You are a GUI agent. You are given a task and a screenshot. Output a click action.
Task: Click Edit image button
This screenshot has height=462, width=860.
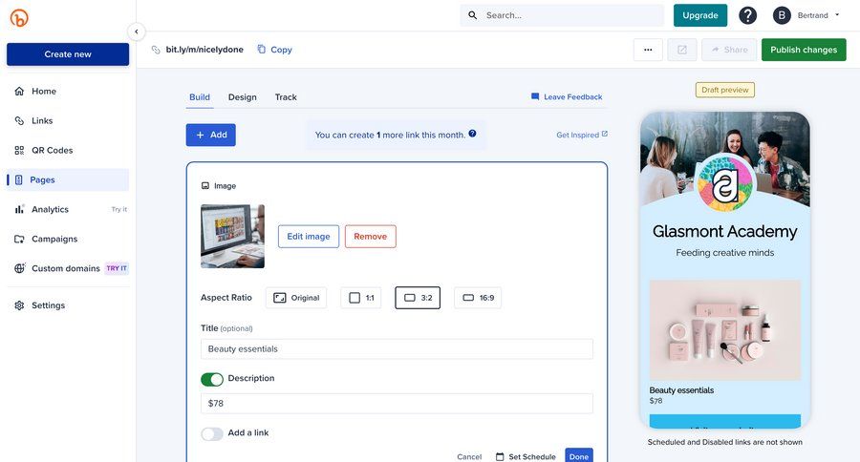[309, 236]
